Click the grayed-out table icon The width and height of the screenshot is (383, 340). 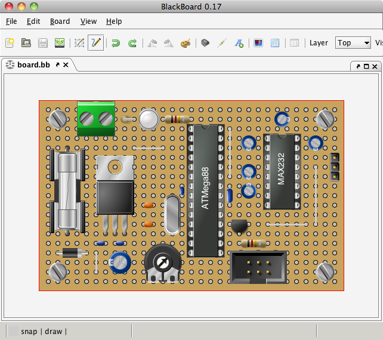294,43
